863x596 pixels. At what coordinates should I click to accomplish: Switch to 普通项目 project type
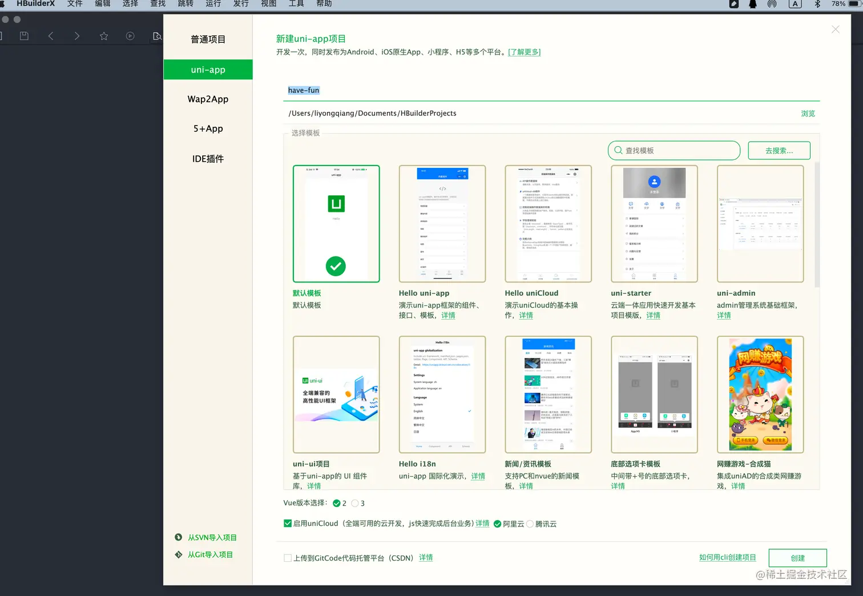coord(208,39)
